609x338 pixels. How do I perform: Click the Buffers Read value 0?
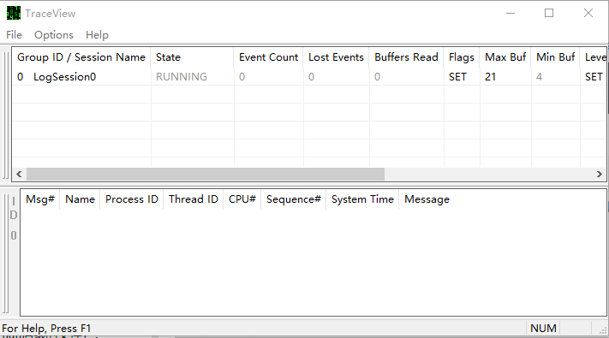(x=377, y=77)
